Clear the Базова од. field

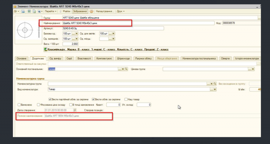pyautogui.click(x=77, y=33)
